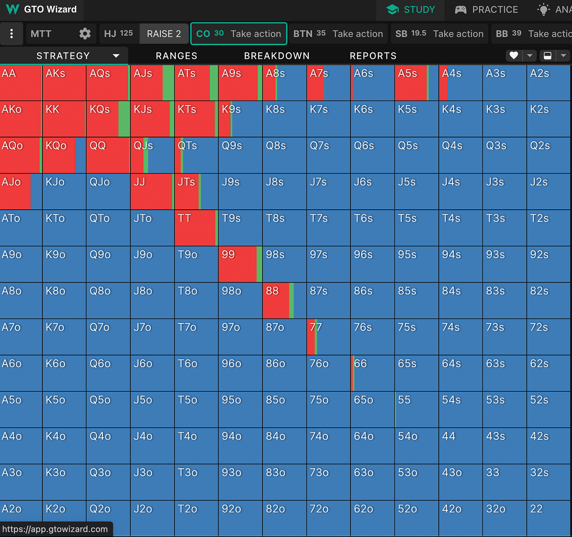Click the MTT format label

point(41,34)
